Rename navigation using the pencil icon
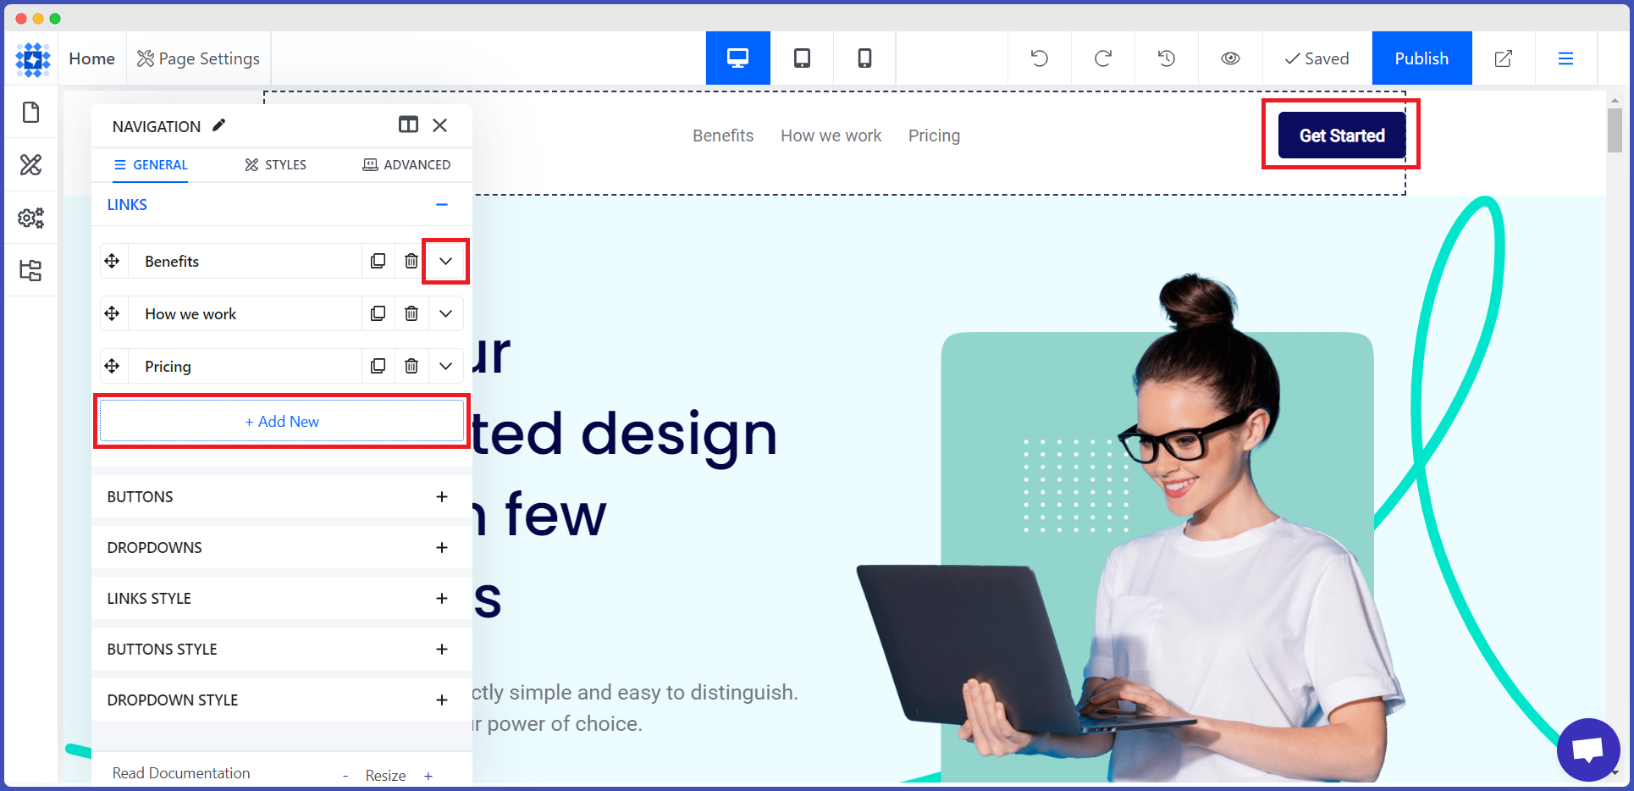Viewport: 1634px width, 791px height. click(218, 124)
